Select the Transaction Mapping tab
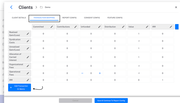 tap(44, 18)
